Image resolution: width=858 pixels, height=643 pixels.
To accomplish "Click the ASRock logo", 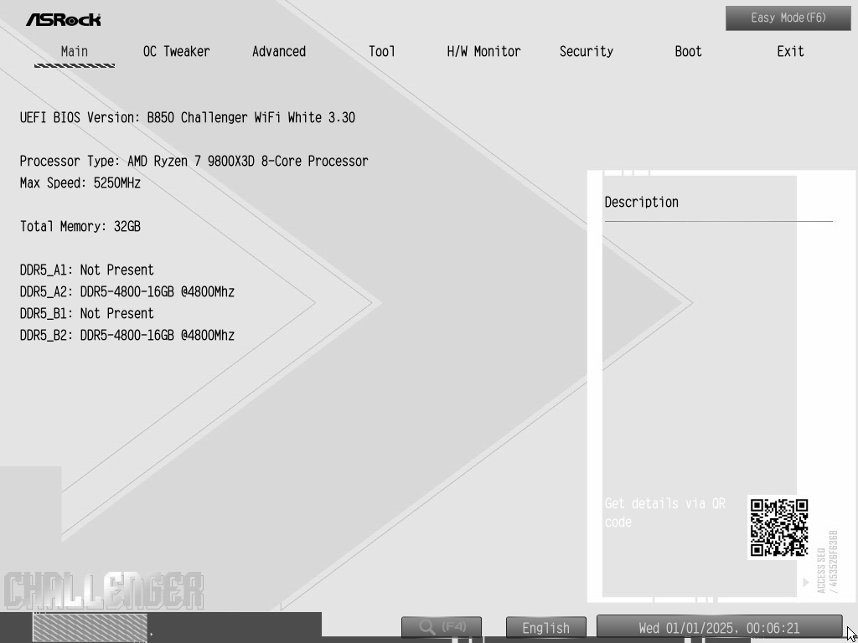I will (x=64, y=19).
